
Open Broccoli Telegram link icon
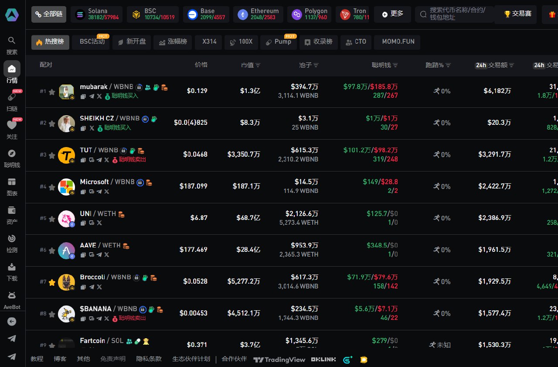91,287
